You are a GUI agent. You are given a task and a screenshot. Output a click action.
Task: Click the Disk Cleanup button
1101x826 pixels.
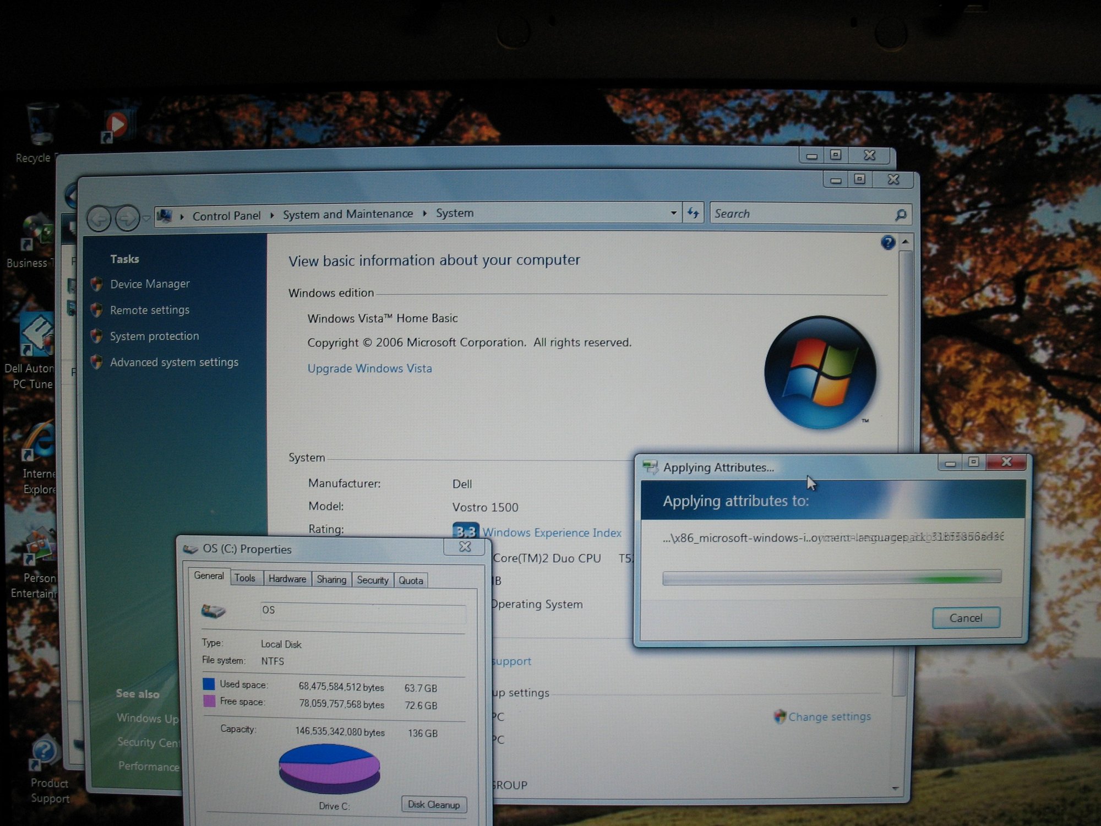click(434, 805)
